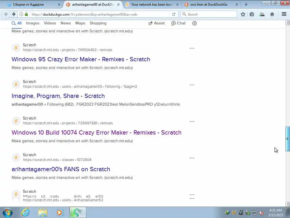Go forward with the browser forward arrow
Image resolution: width=290 pixels, height=218 pixels.
click(x=14, y=14)
